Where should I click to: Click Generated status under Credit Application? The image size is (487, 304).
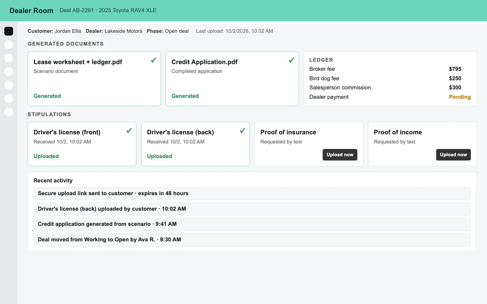(185, 96)
